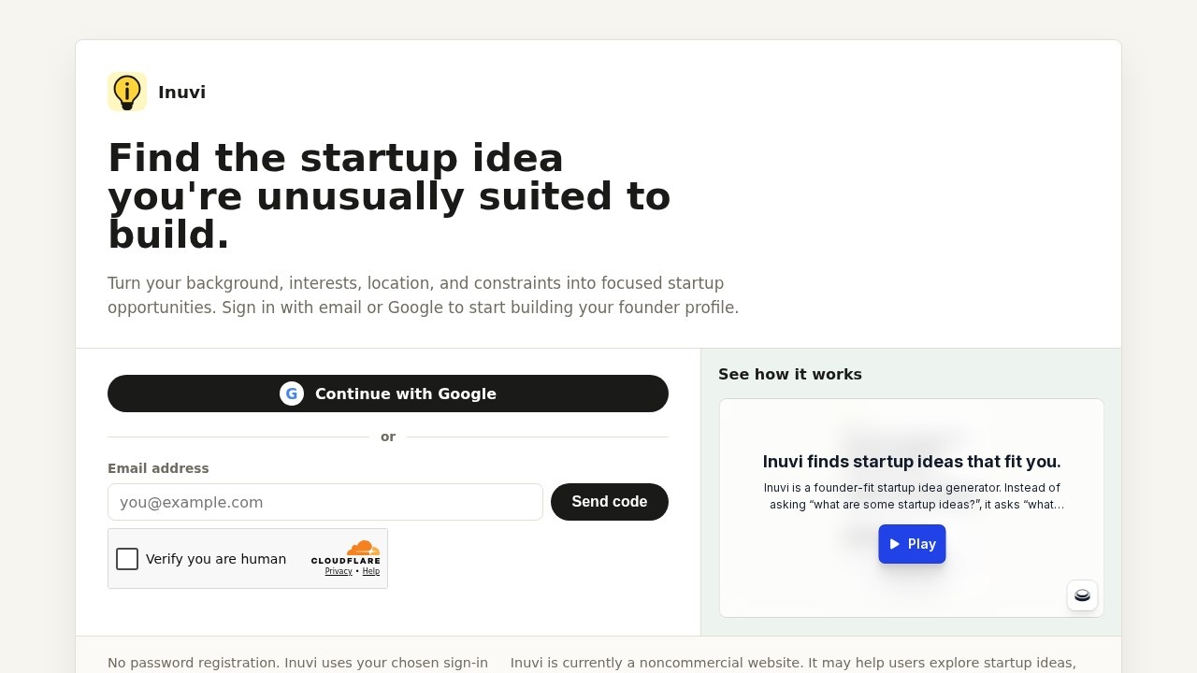The height and width of the screenshot is (673, 1197).
Task: Click the No password registration footer note
Action: pyautogui.click(x=297, y=663)
